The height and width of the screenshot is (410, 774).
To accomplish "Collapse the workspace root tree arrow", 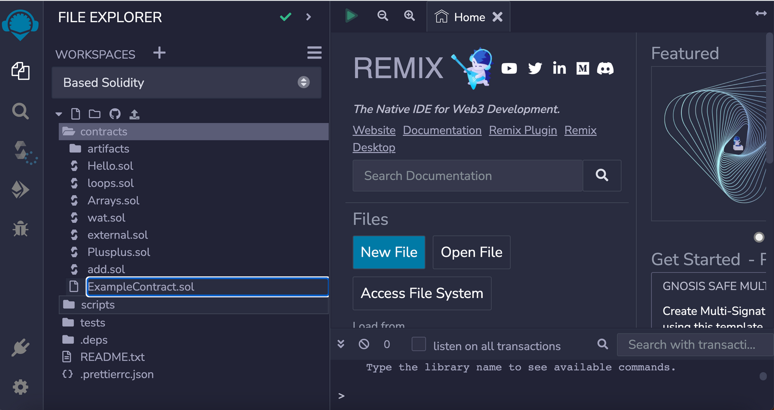I will click(59, 114).
